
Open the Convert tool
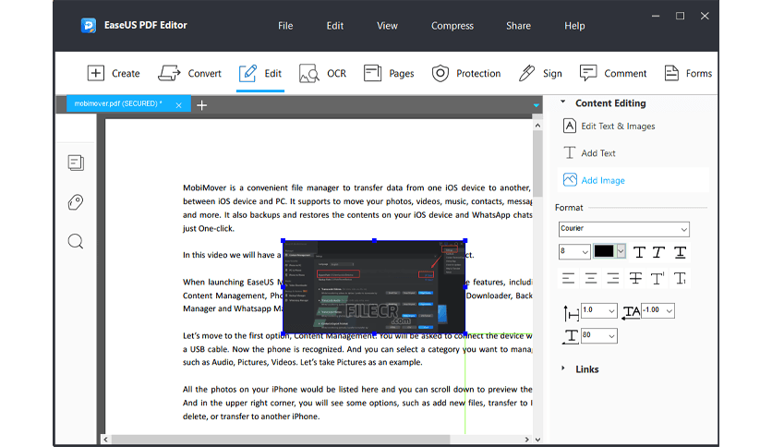189,73
